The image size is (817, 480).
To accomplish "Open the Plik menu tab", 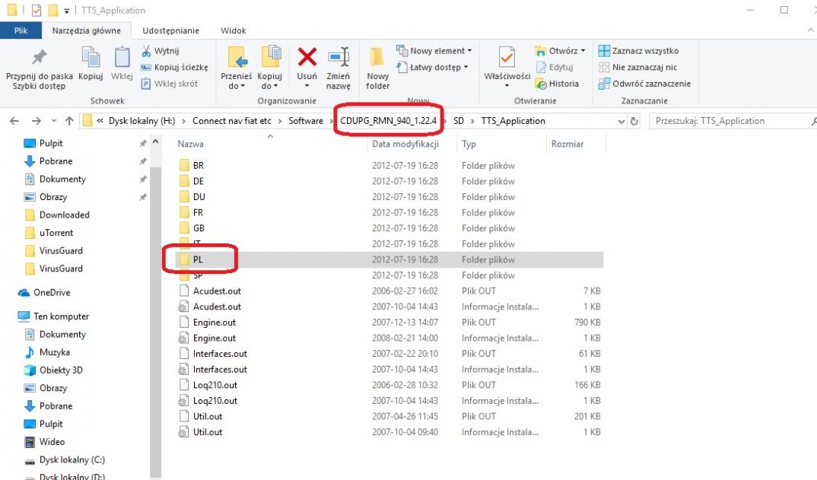I will (21, 30).
